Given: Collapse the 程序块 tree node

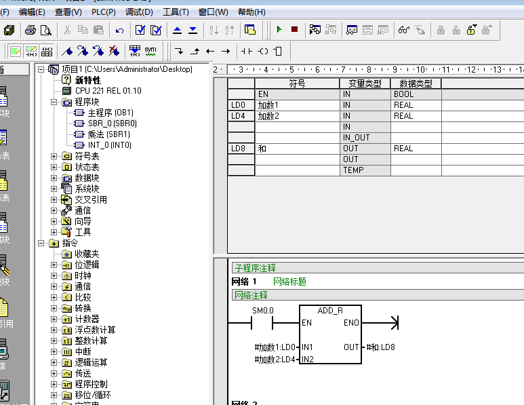Looking at the screenshot, I should 54,102.
